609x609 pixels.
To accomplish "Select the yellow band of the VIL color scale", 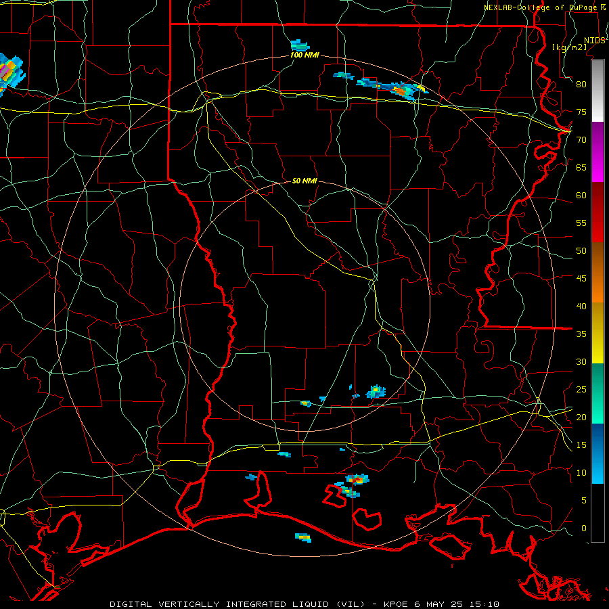I will [597, 333].
